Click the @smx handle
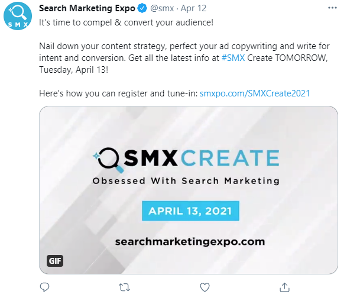The image size is (347, 294). pyautogui.click(x=162, y=8)
